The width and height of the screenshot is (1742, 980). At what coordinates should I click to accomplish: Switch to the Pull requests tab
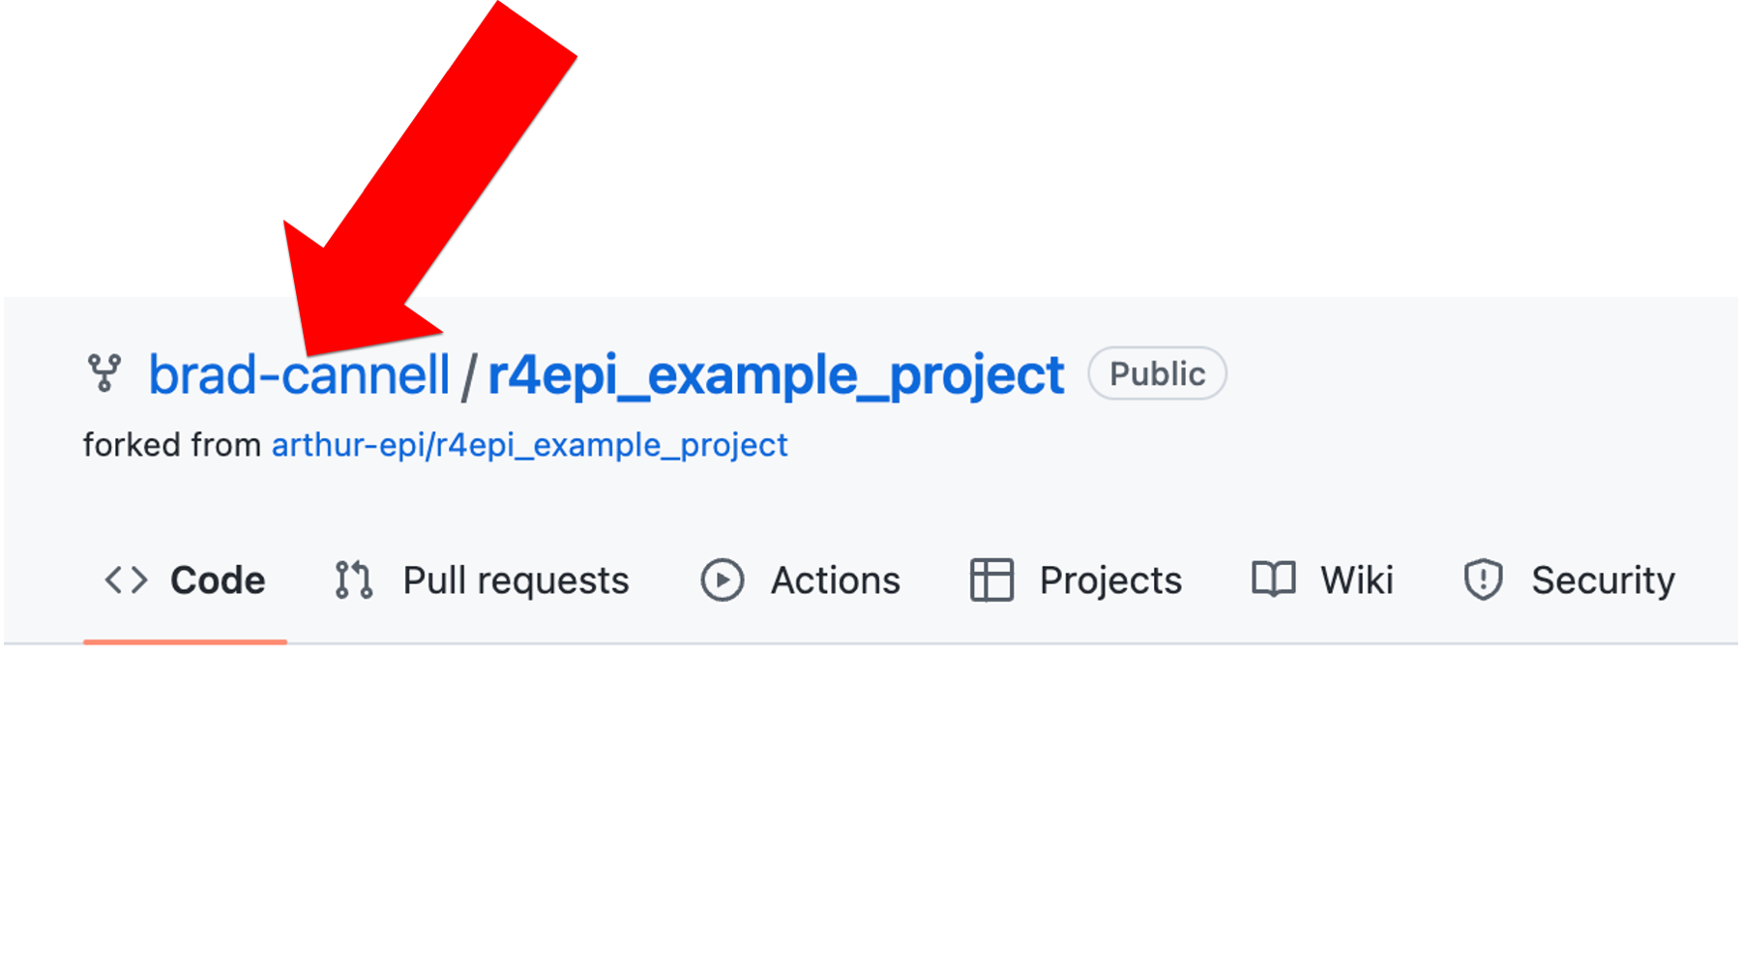click(516, 581)
